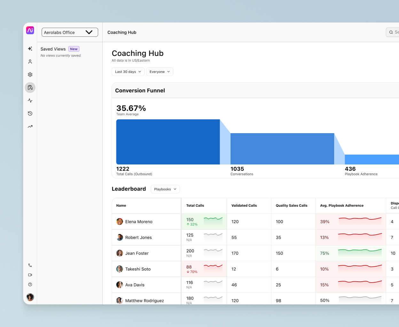The width and height of the screenshot is (399, 327).
Task: Start a call with the phone icon
Action: tap(30, 265)
